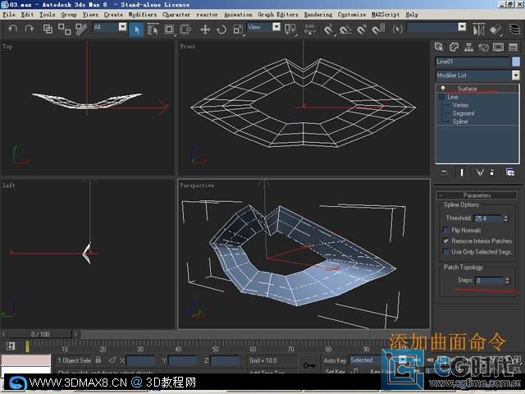Select the Vertex sub-object level

pos(460,105)
